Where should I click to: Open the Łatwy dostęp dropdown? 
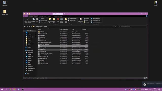tap(72, 20)
